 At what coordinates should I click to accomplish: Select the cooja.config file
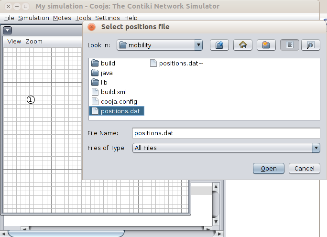(x=119, y=101)
